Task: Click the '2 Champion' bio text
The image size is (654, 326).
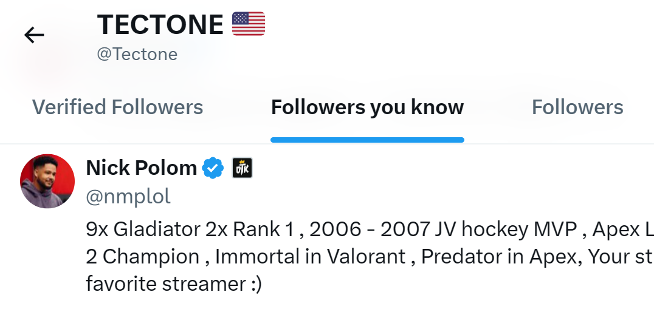Action: [x=143, y=257]
